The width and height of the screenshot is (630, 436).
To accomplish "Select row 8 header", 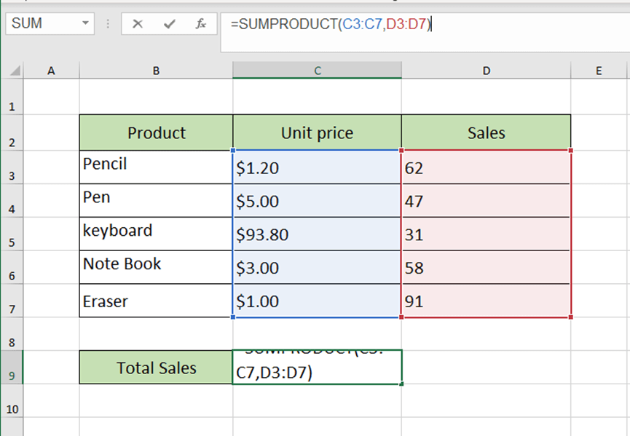I will pyautogui.click(x=12, y=334).
